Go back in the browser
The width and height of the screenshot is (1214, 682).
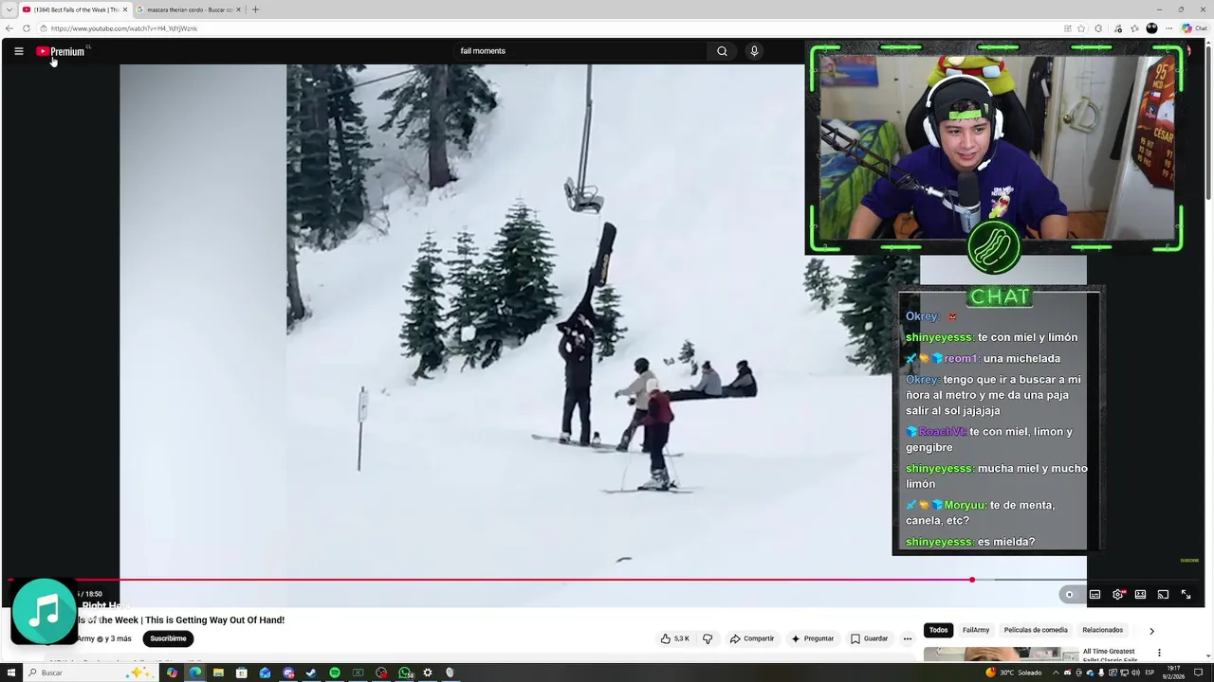(9, 28)
